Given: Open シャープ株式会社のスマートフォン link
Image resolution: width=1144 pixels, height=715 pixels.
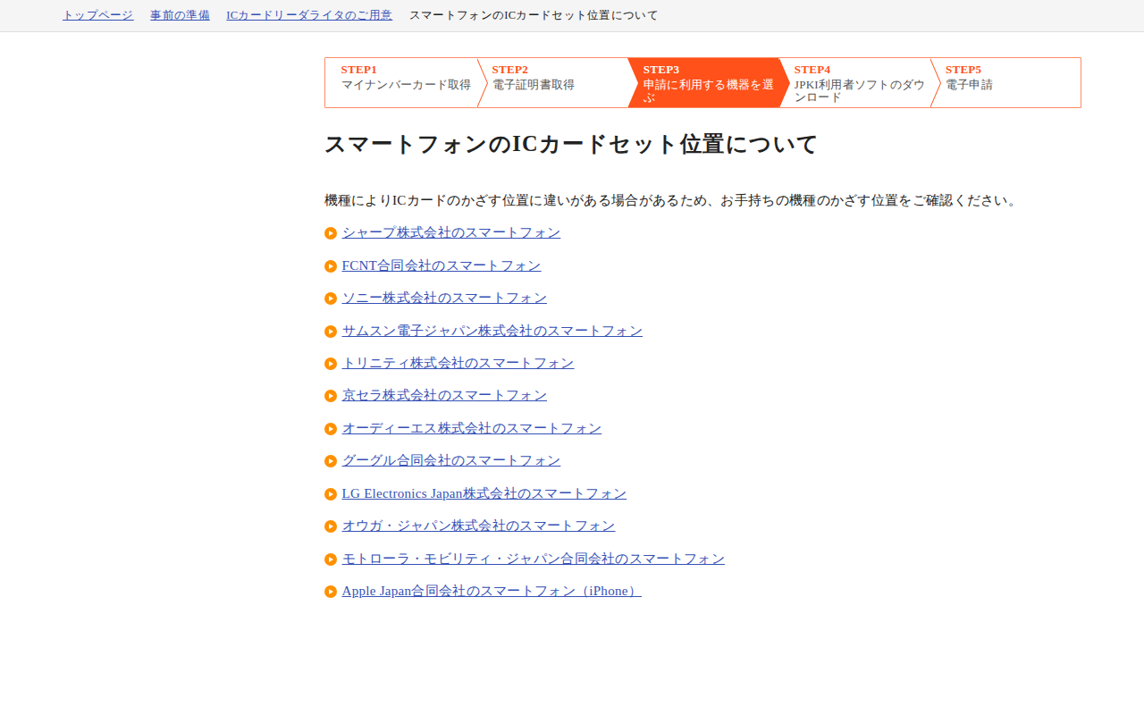Looking at the screenshot, I should click(x=451, y=232).
